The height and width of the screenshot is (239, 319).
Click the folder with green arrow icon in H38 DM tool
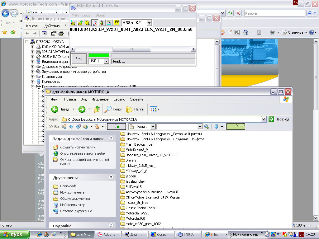pos(80,23)
